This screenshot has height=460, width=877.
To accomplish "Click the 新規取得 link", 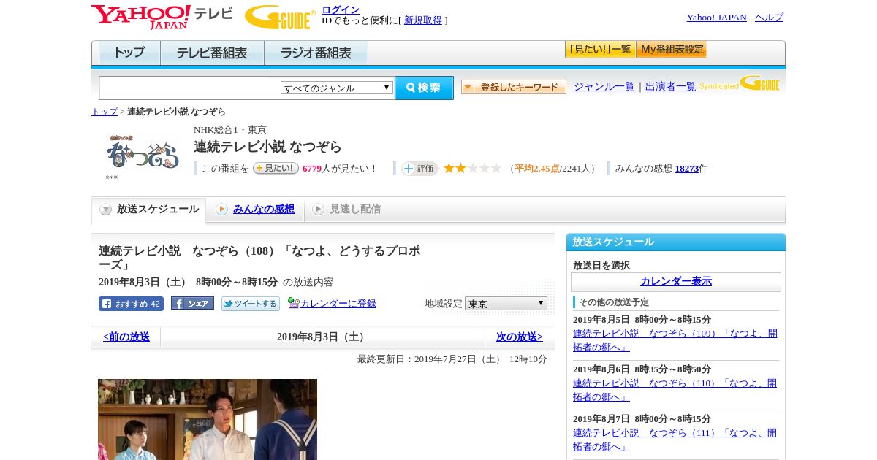I will click(423, 20).
